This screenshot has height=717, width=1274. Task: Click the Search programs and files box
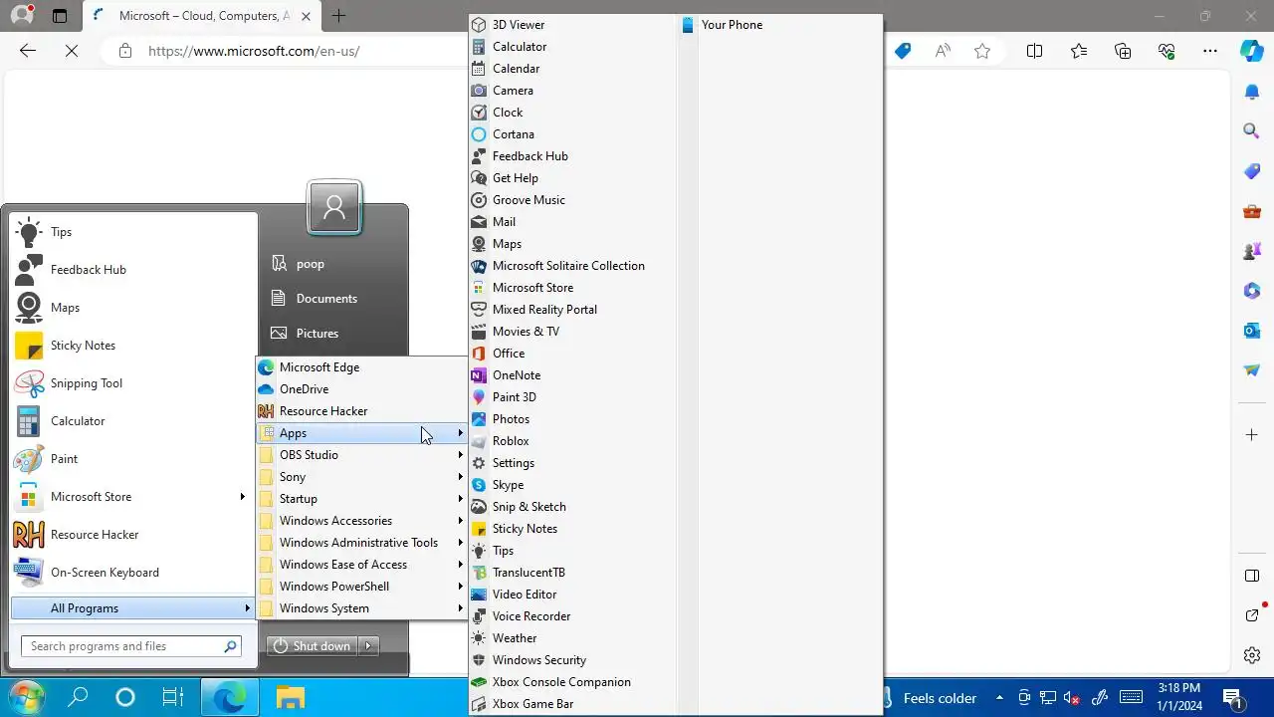point(130,646)
